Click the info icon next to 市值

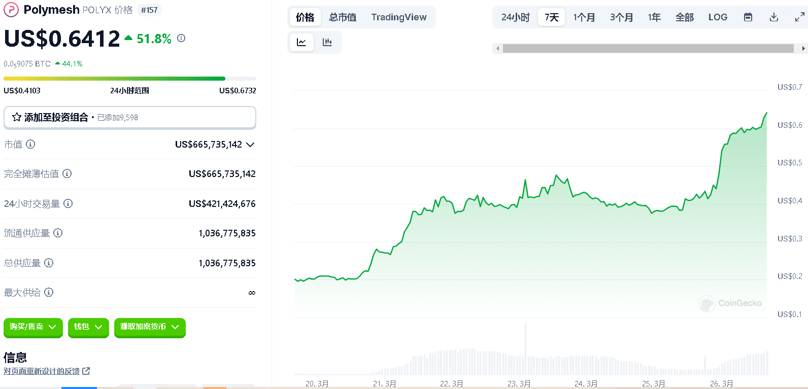tap(30, 145)
